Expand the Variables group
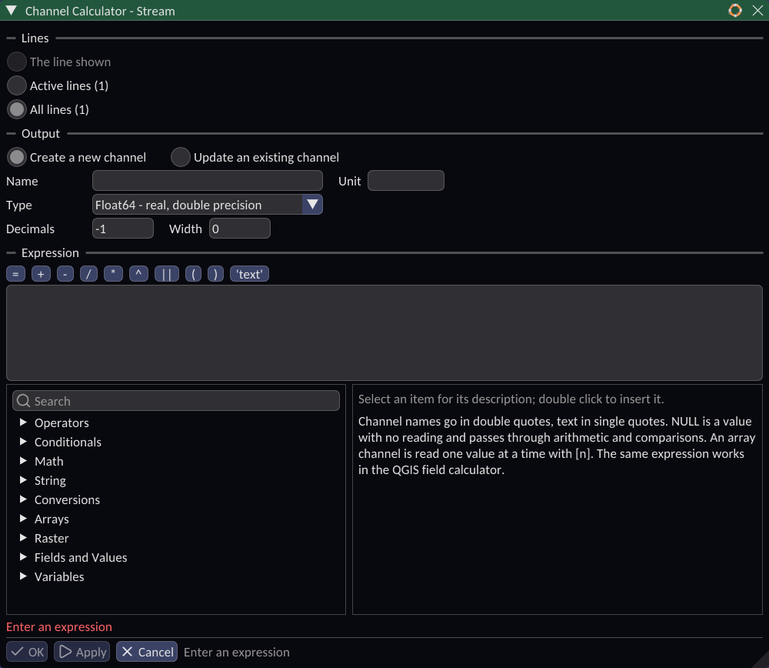This screenshot has height=668, width=769. point(23,576)
